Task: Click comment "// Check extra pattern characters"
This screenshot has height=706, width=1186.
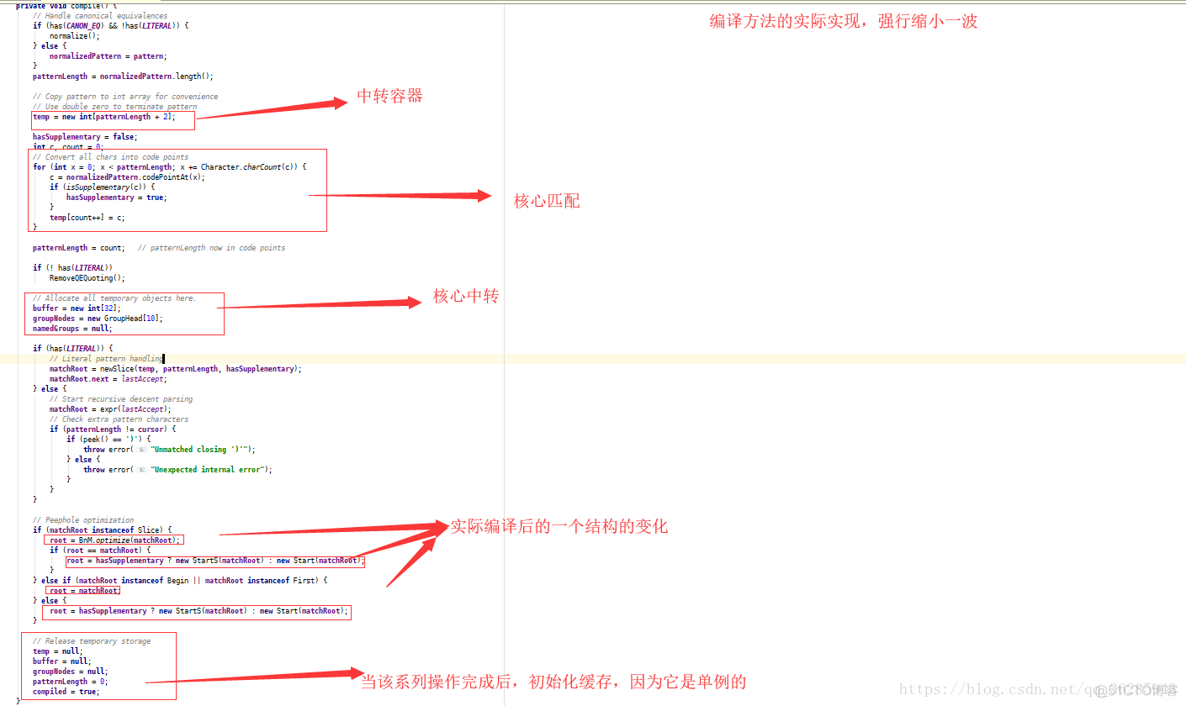Action: tap(119, 419)
